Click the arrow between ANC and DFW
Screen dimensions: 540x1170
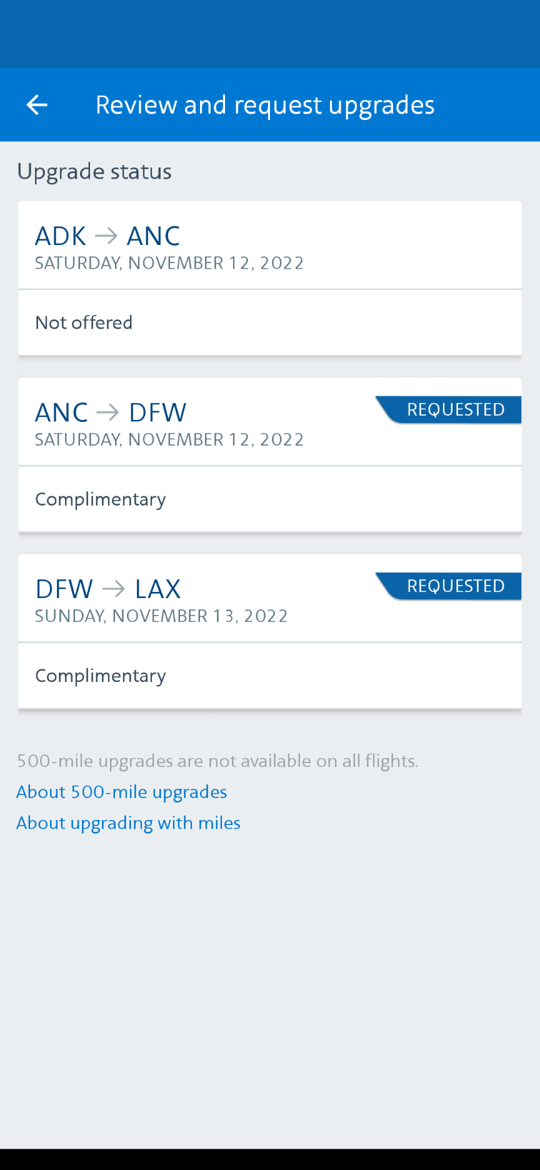(108, 412)
